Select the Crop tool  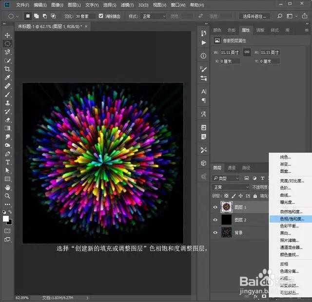click(7, 69)
